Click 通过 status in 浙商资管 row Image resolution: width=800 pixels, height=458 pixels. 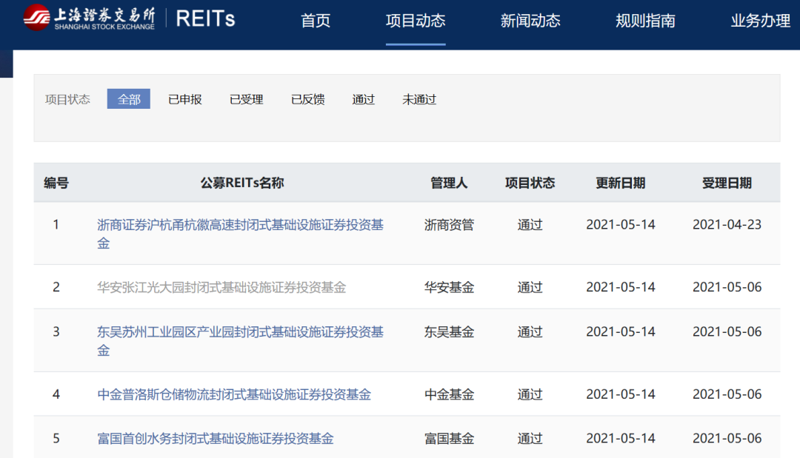tap(530, 225)
